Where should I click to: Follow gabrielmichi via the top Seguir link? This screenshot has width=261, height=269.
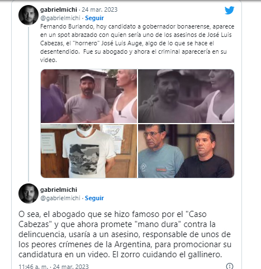(x=94, y=18)
